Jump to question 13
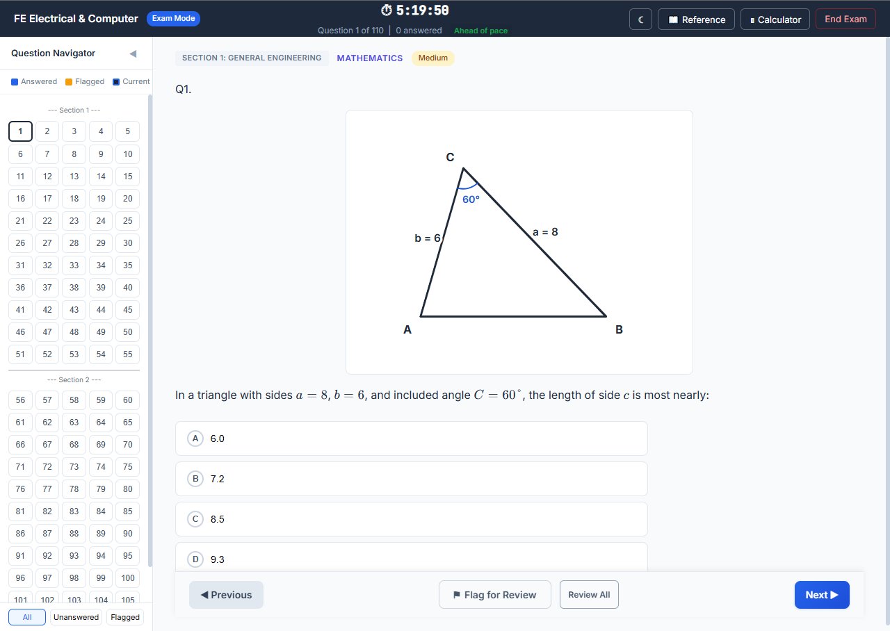Image resolution: width=890 pixels, height=631 pixels. [x=74, y=177]
